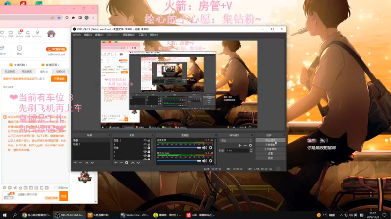Click the 工作室模式 studio mode button

click(270, 149)
